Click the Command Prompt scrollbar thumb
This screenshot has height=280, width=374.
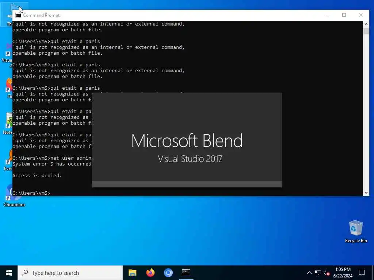pyautogui.click(x=366, y=31)
